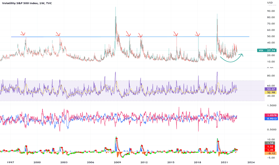Click the 2003 date on the time axis

point(64,162)
